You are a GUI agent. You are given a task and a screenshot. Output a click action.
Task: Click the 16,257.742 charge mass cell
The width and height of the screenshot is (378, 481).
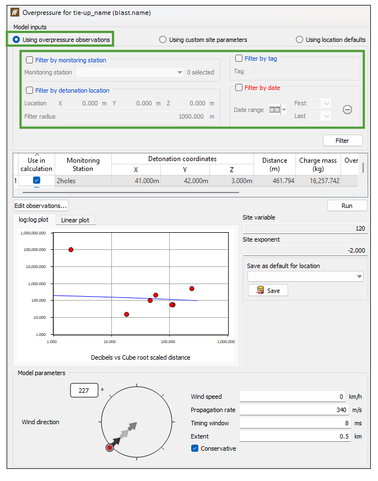click(318, 181)
